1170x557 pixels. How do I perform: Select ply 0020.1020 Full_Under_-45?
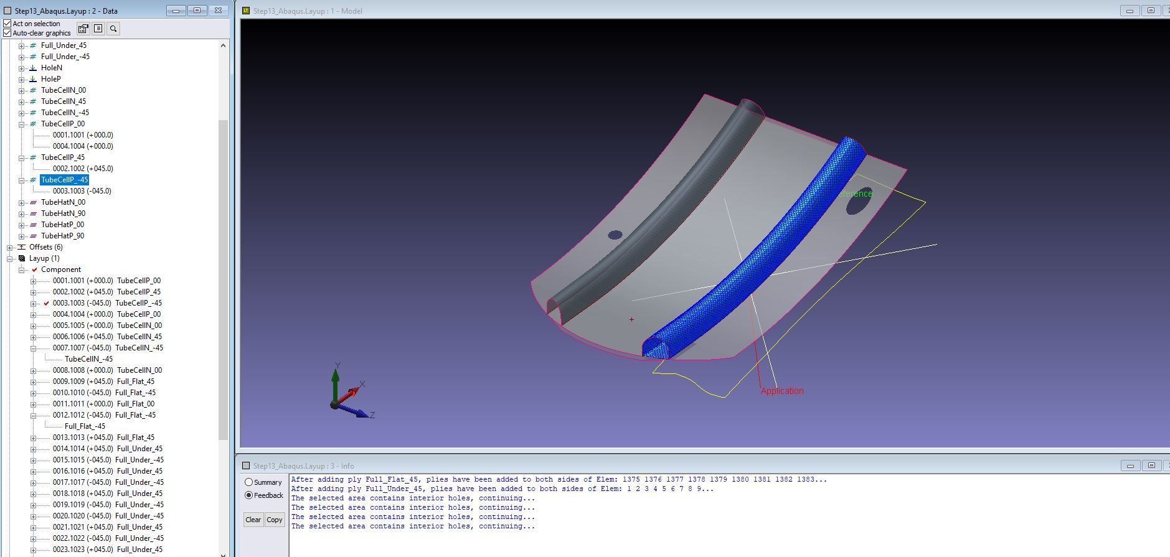point(108,516)
